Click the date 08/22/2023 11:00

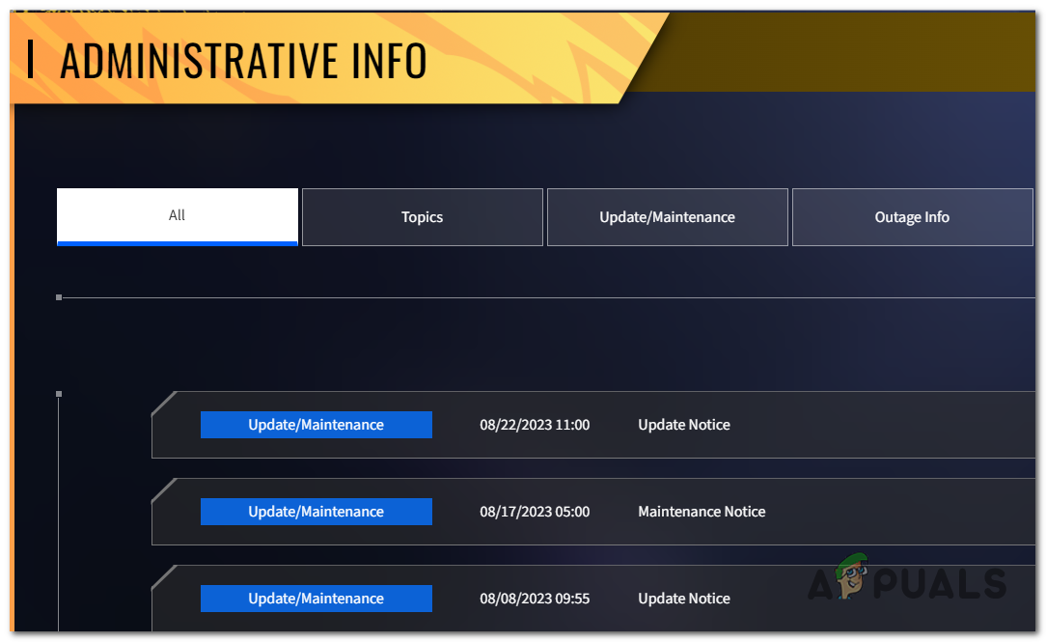point(535,425)
